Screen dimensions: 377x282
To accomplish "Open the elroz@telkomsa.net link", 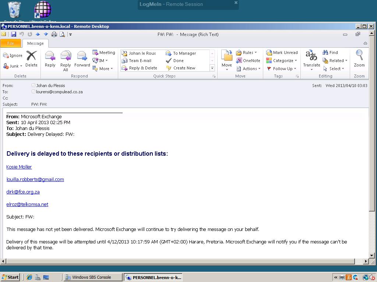I will (x=27, y=204).
